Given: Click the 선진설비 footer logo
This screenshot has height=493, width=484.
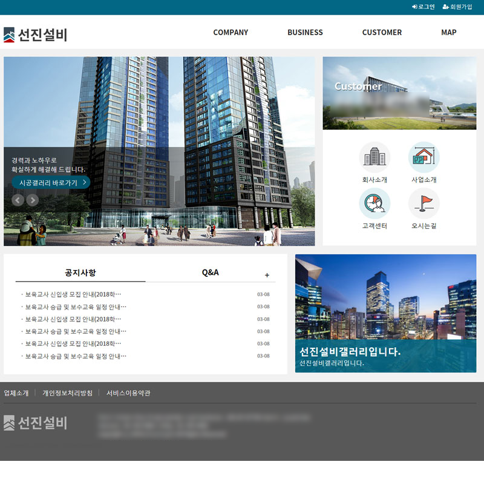Looking at the screenshot, I should coord(35,423).
